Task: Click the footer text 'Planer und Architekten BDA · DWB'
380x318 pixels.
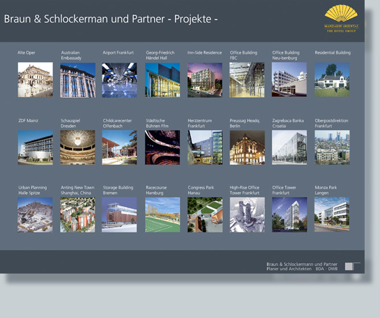Action: pos(302,269)
